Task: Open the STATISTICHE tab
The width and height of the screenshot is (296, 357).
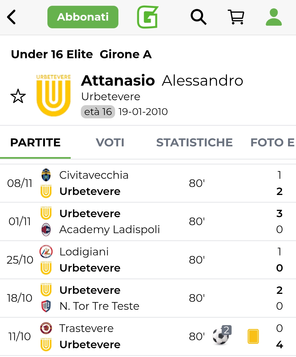Action: tap(194, 143)
